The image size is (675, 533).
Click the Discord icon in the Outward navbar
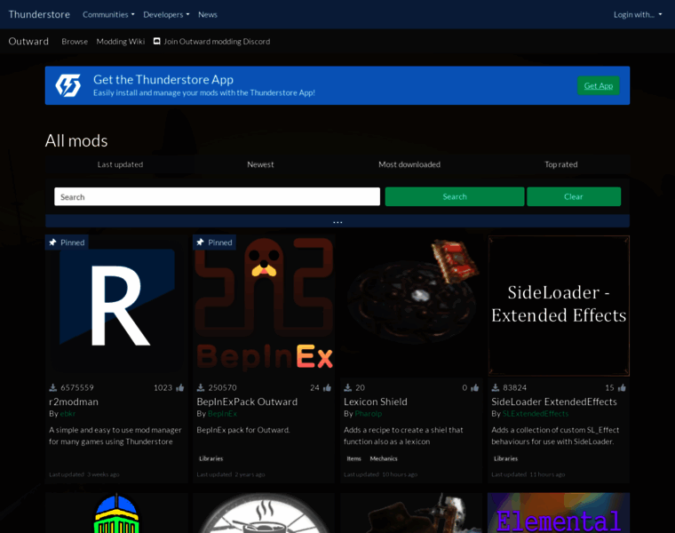[157, 42]
